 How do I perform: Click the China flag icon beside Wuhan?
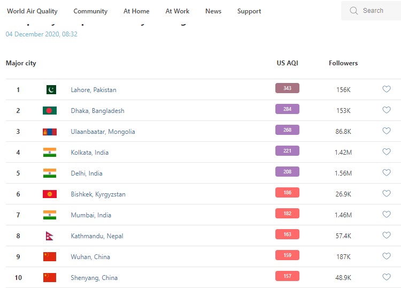50,257
